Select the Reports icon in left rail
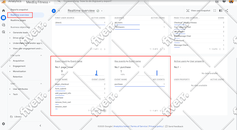Viewport: 237px width, 130px height. (x=3, y=18)
